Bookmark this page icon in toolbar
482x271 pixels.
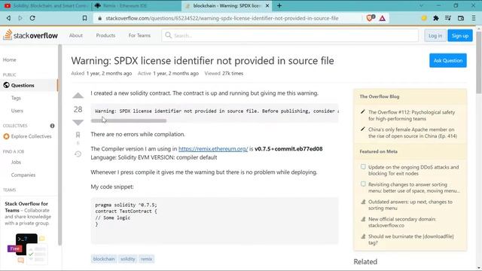84,18
